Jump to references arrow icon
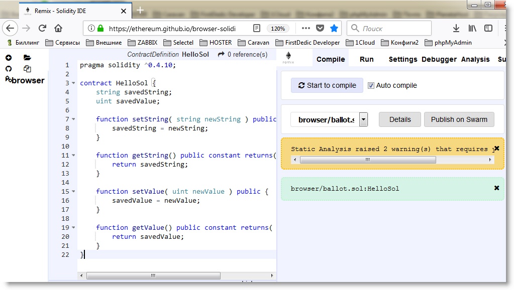The width and height of the screenshot is (514, 290). pos(221,54)
